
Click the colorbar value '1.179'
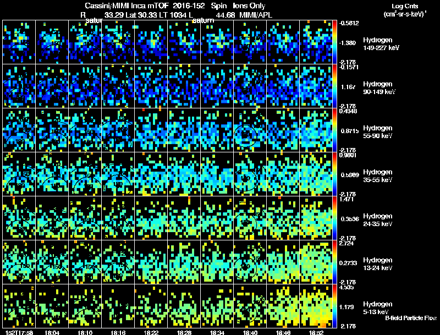coord(346,307)
